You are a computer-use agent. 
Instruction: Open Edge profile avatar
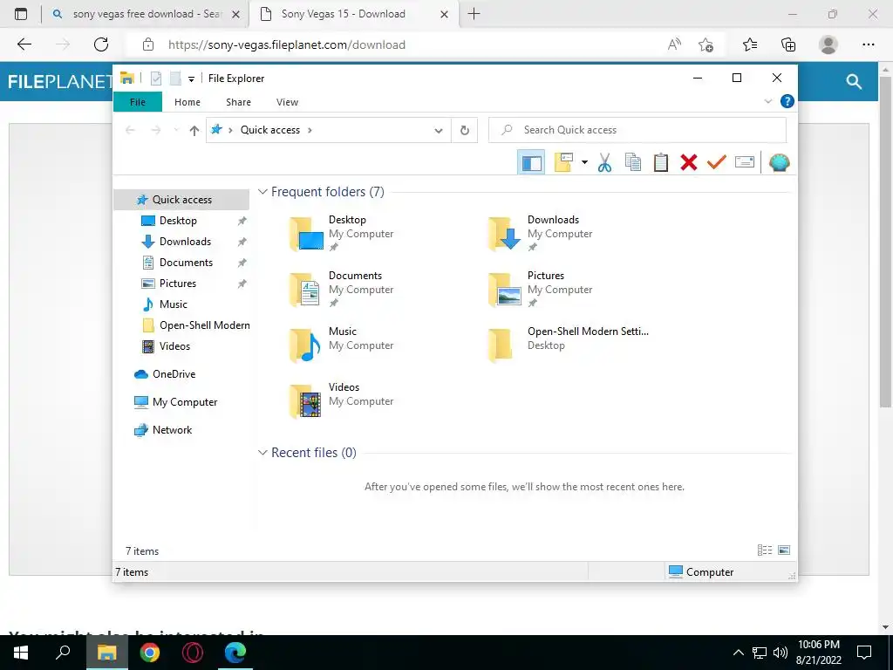pos(828,44)
